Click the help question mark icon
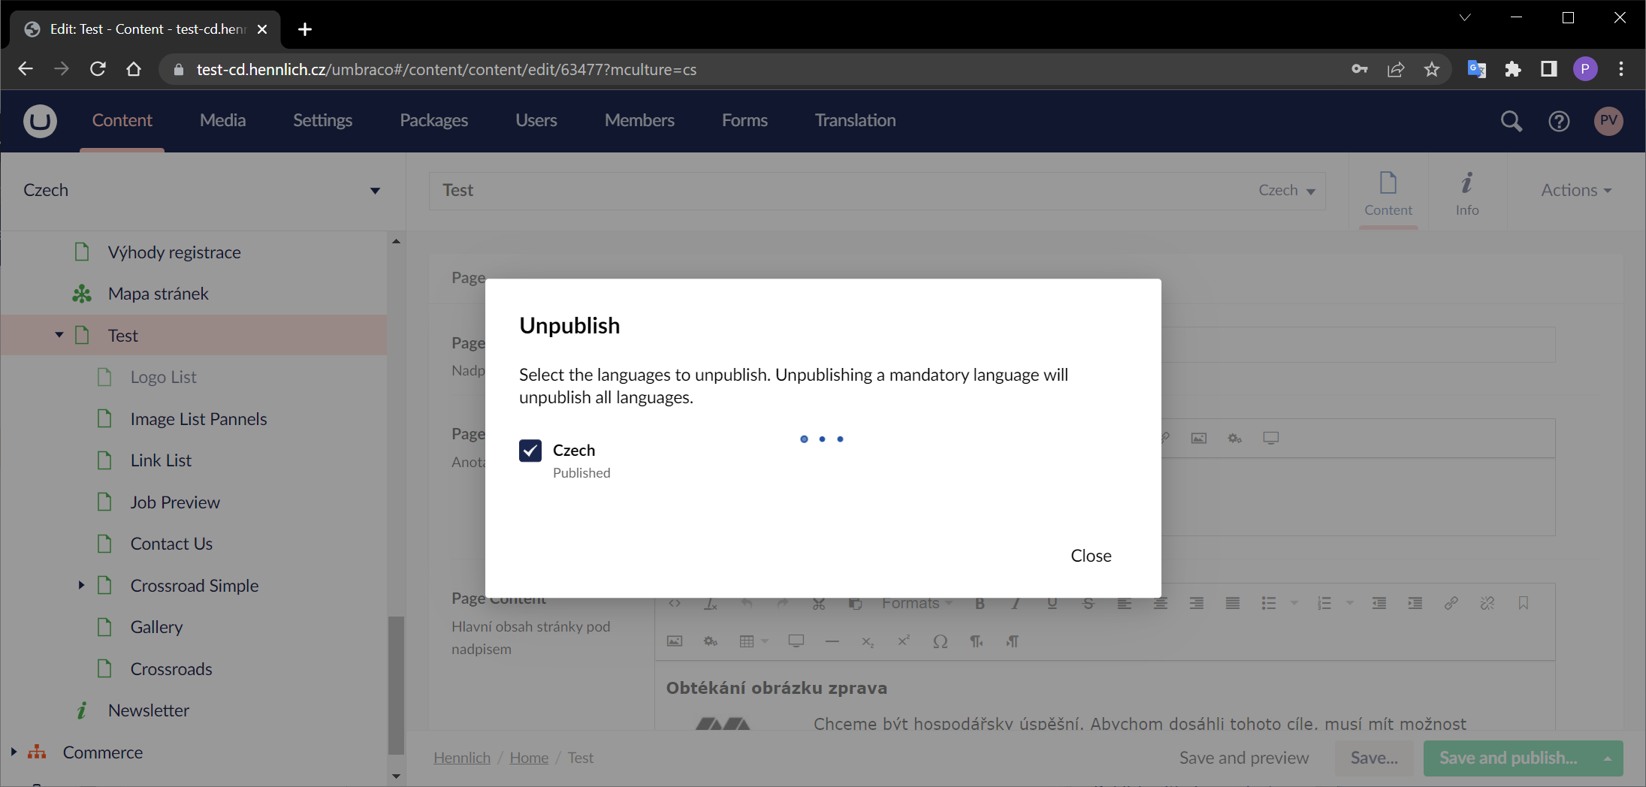 point(1558,121)
